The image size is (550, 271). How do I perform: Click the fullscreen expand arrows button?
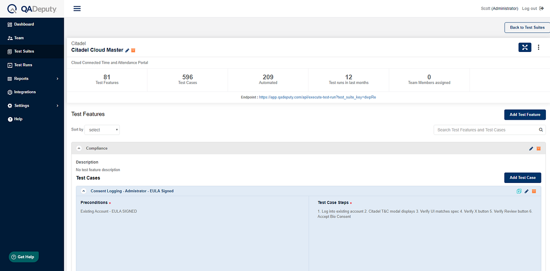pyautogui.click(x=525, y=47)
